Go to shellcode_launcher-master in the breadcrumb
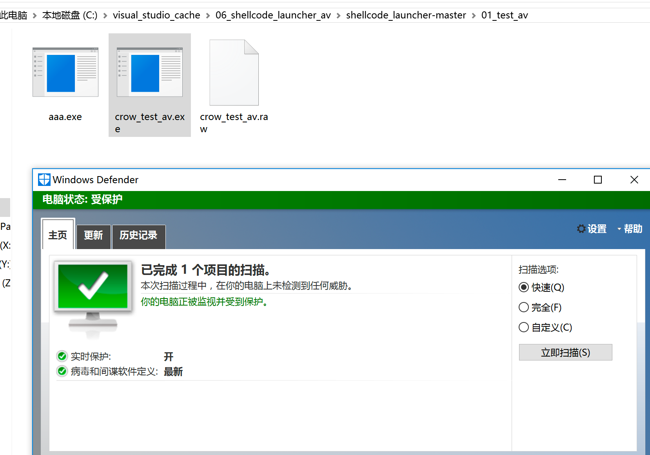Image resolution: width=650 pixels, height=455 pixels. [406, 15]
